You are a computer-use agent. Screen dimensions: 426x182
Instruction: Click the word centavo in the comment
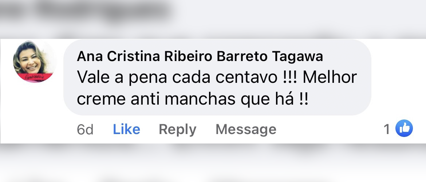click(x=246, y=78)
